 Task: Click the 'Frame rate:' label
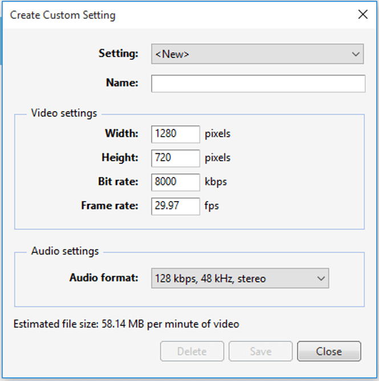coord(109,206)
